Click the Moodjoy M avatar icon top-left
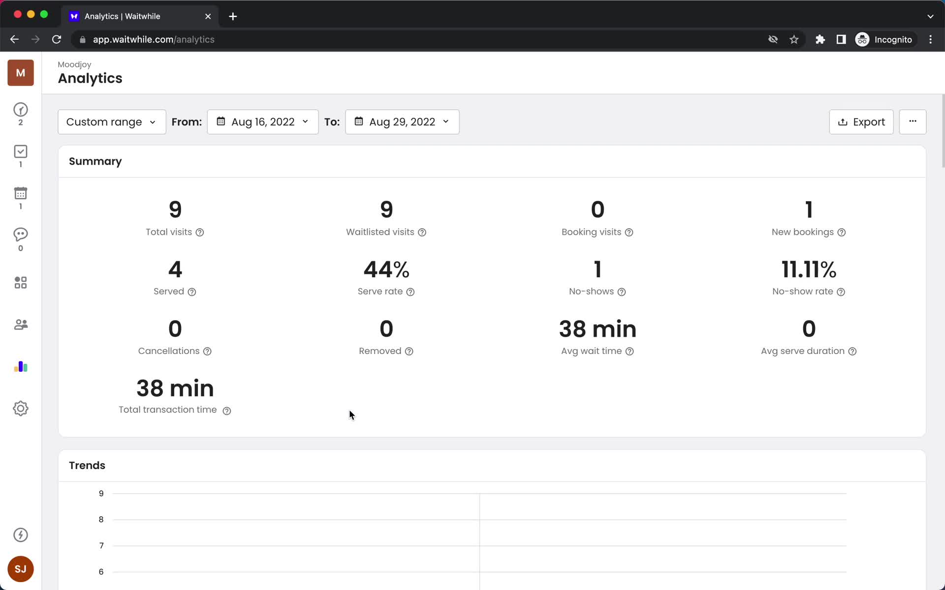The width and height of the screenshot is (945, 590). point(20,73)
